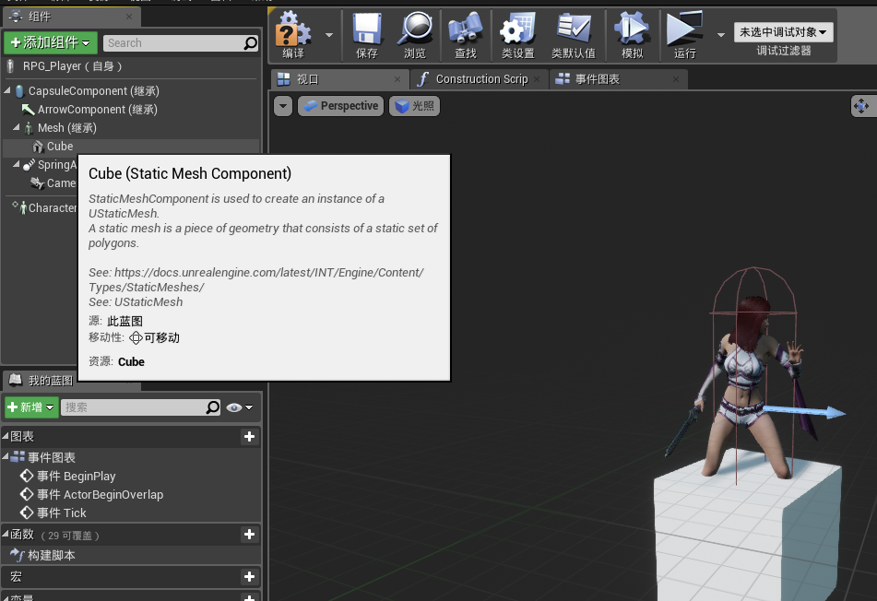The image size is (877, 601).
Task: Click the components Search input field
Action: (172, 42)
